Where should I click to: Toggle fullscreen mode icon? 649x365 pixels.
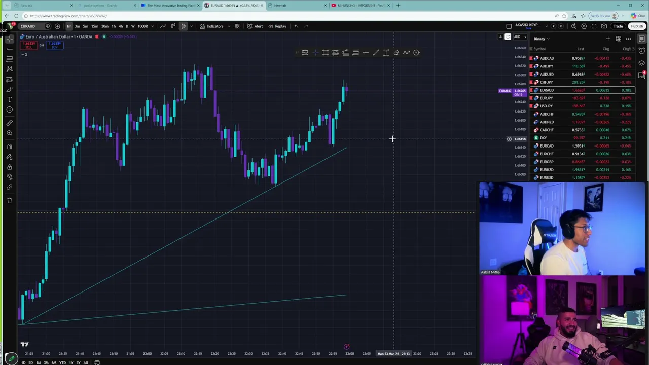pos(594,26)
